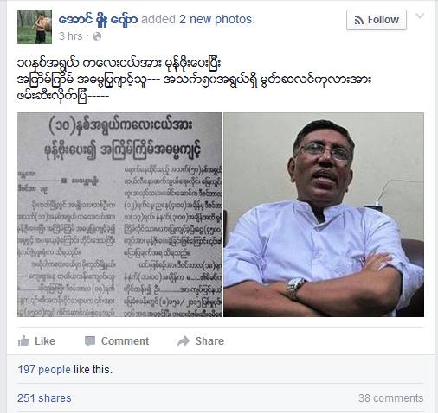The height and width of the screenshot is (413, 438).
Task: Click the globe public privacy icon
Action: pos(97,36)
